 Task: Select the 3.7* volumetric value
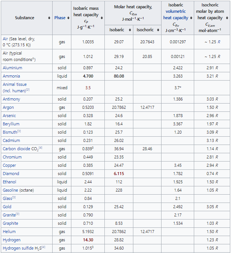point(178,88)
